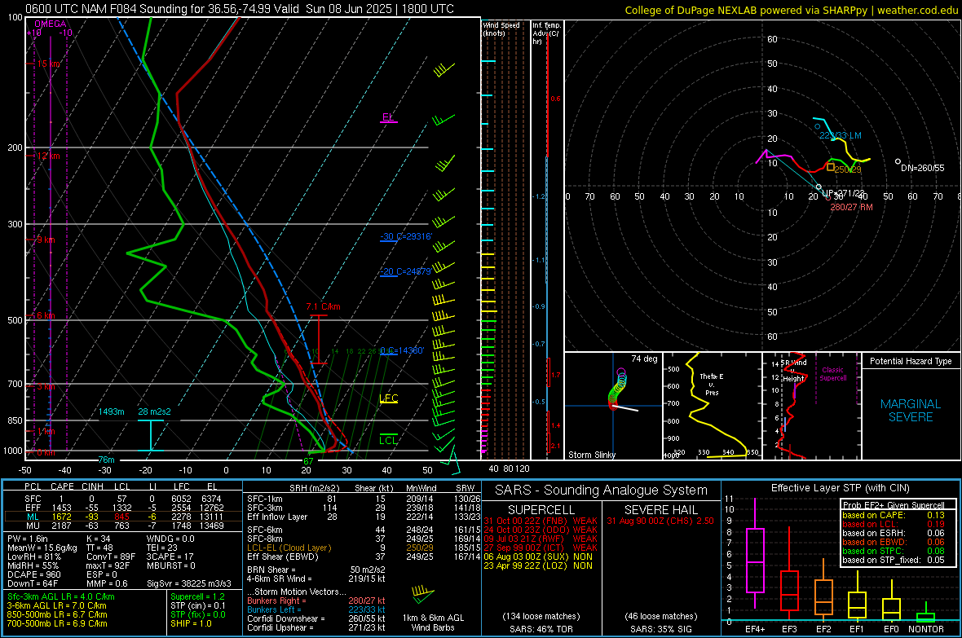Click the SHIP = 1.0 value
The image size is (962, 638).
[191, 623]
